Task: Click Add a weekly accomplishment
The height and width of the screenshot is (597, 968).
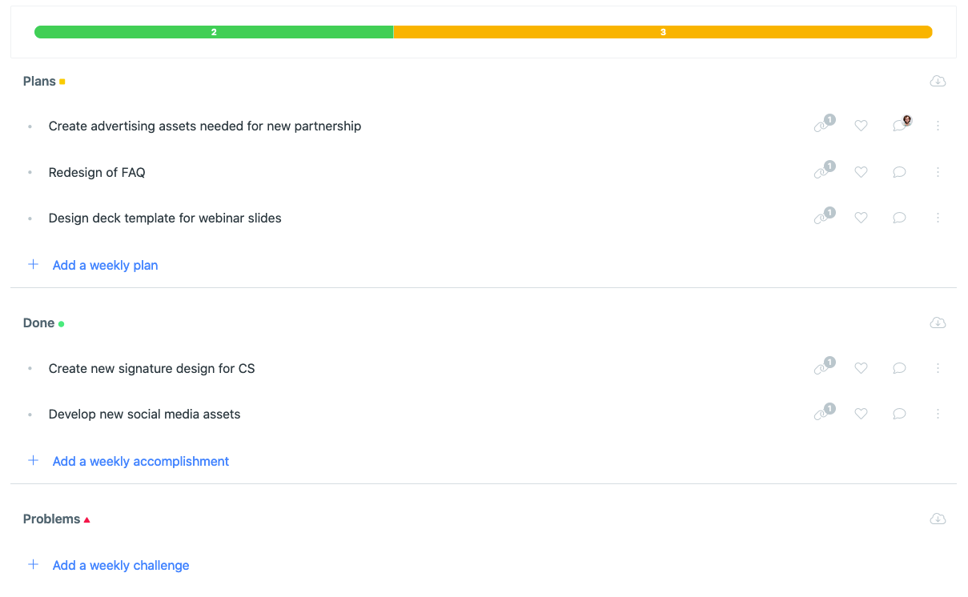Action: tap(140, 461)
